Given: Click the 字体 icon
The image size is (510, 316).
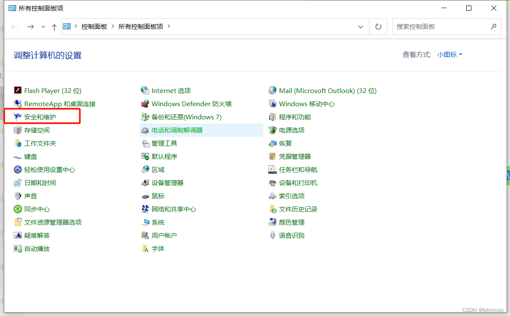Looking at the screenshot, I should [145, 248].
